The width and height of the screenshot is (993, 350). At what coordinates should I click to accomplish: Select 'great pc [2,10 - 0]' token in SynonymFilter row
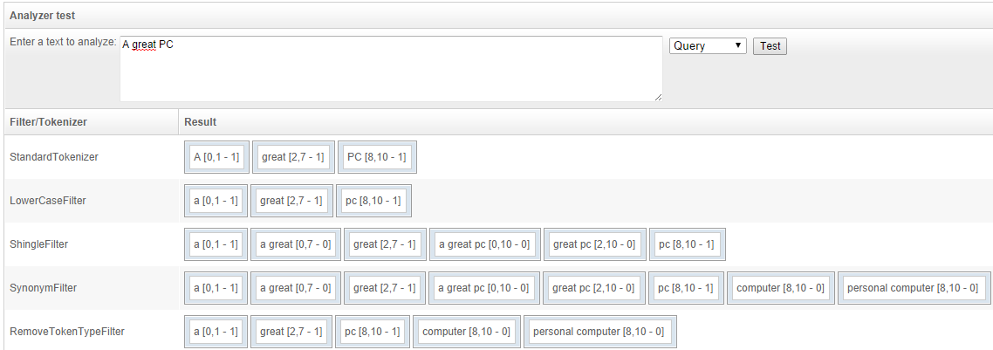pos(593,288)
